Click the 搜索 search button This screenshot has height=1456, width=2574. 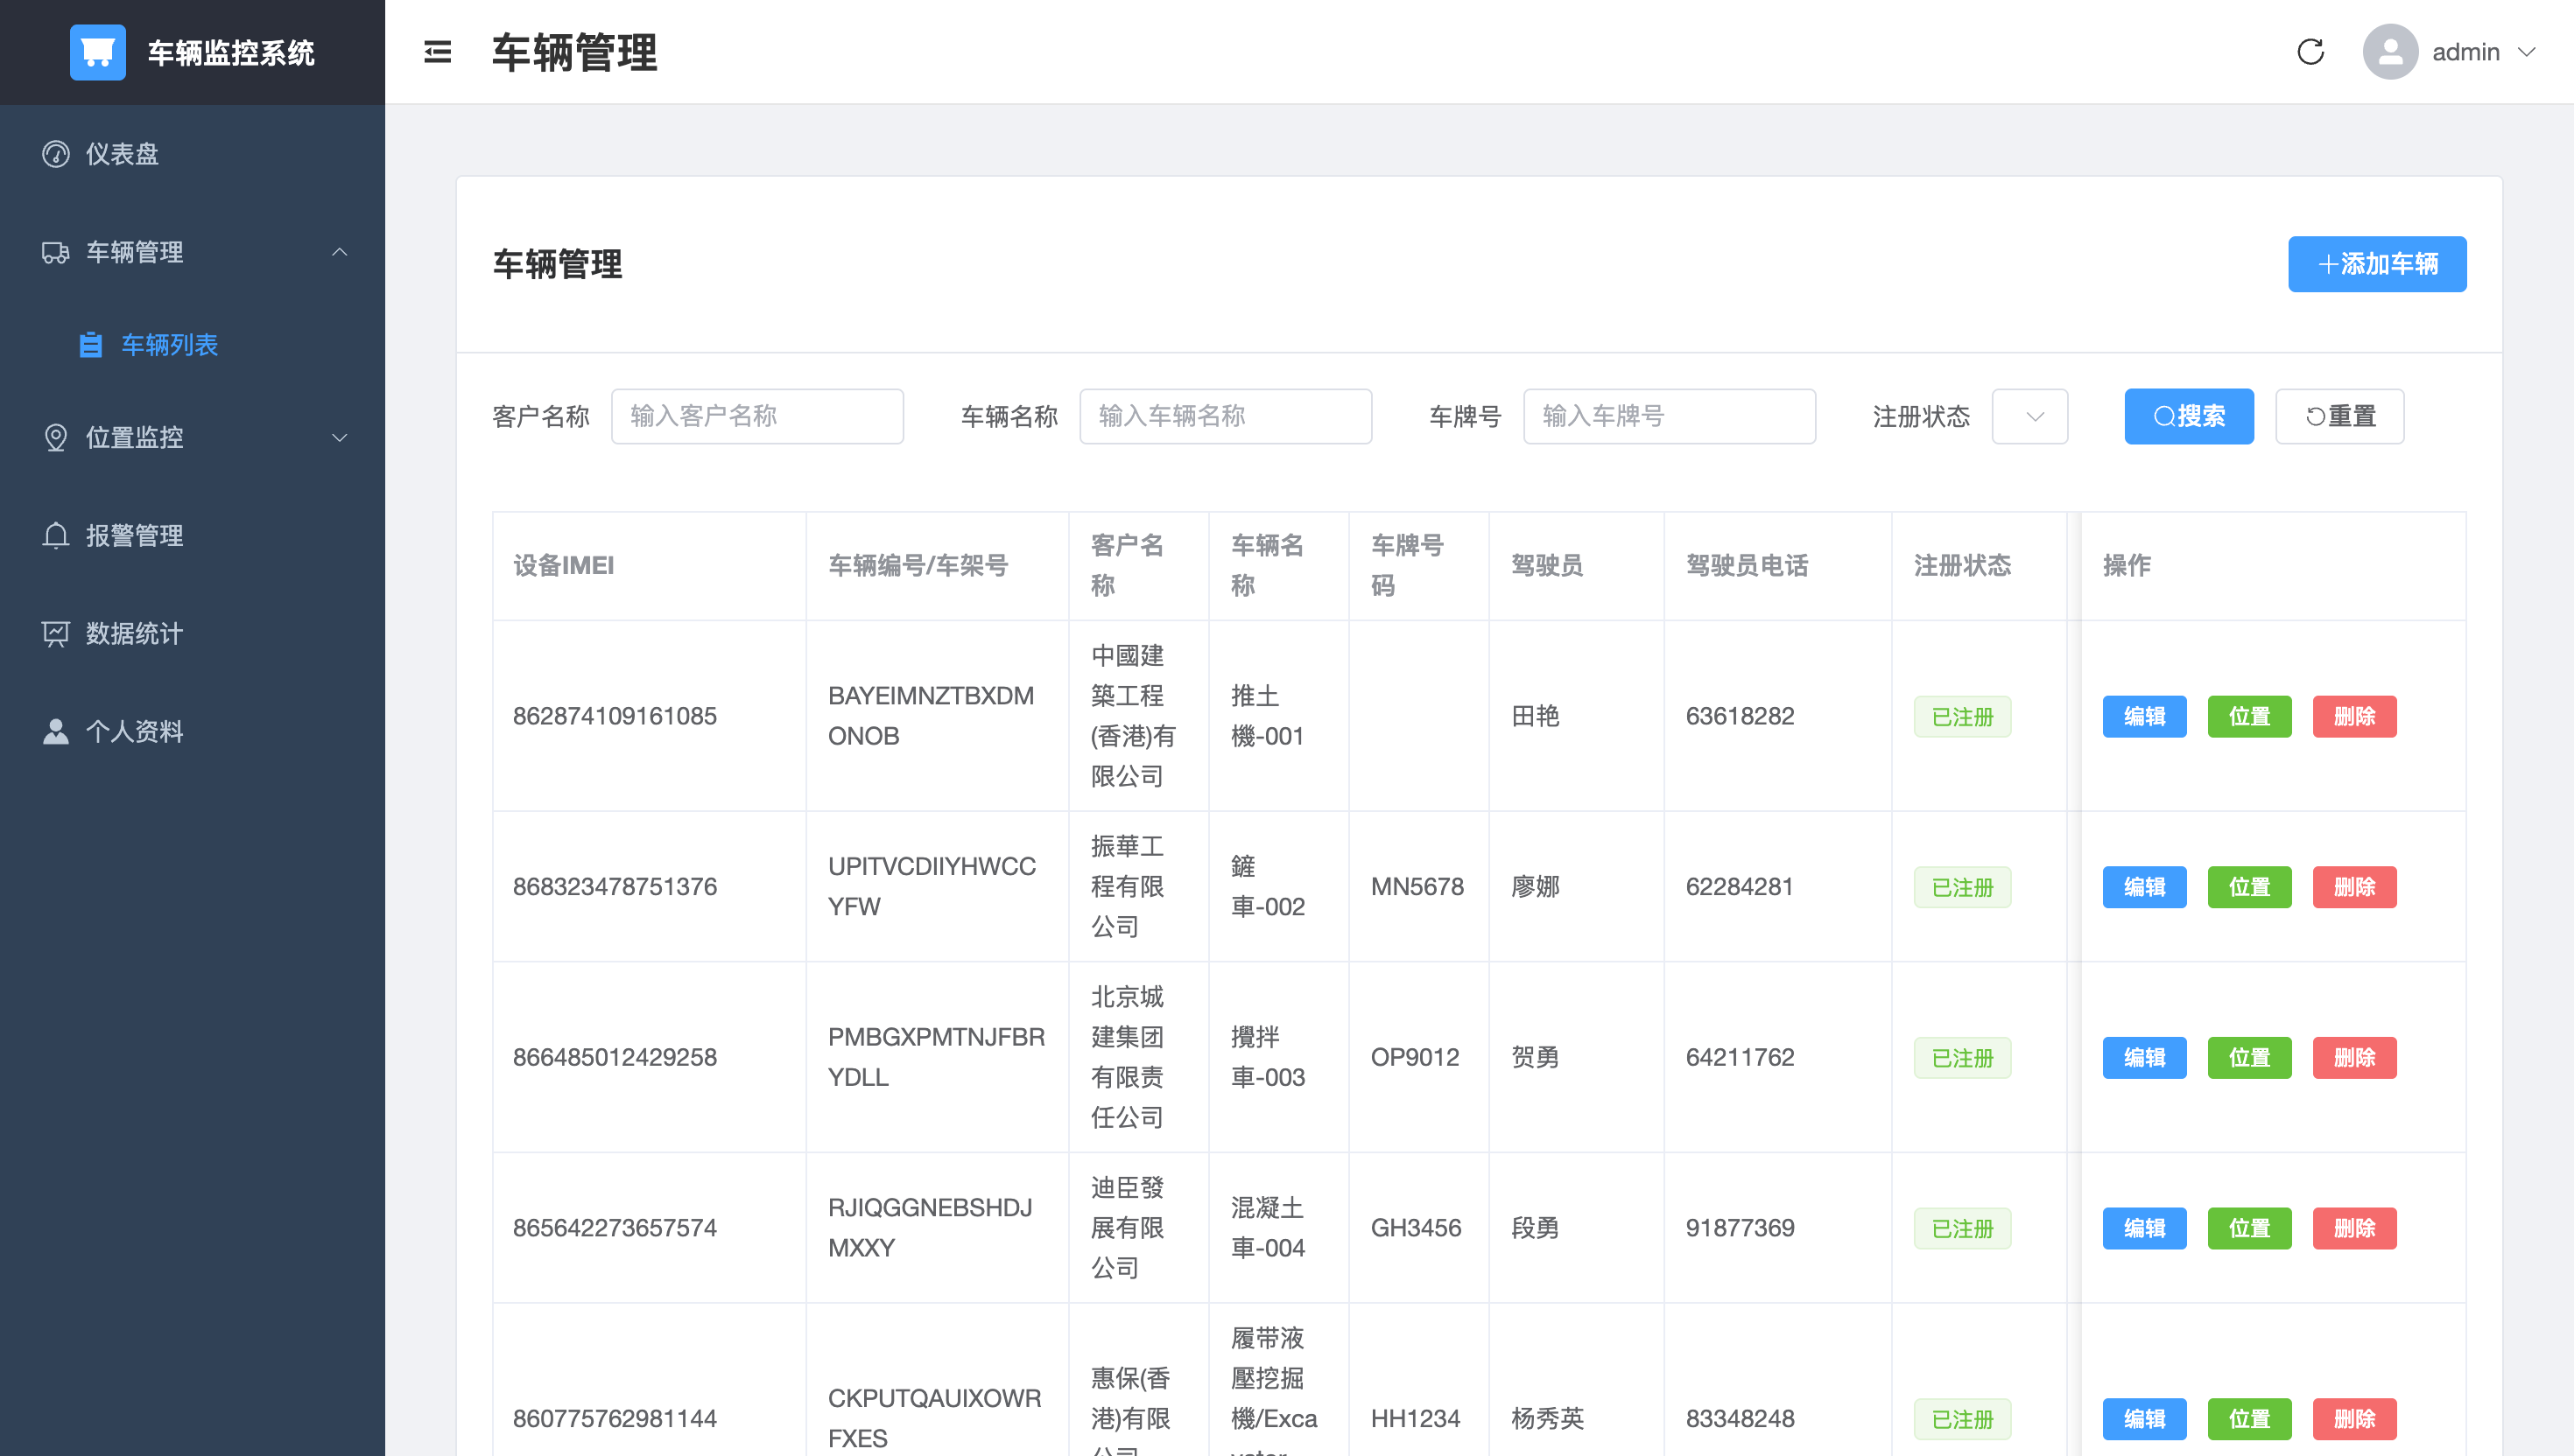point(2188,416)
